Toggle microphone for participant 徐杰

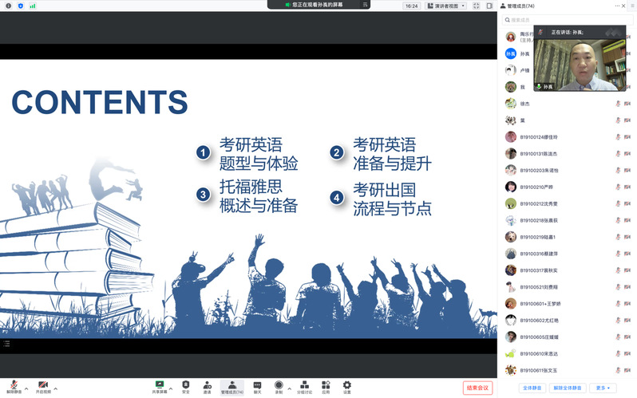click(617, 104)
